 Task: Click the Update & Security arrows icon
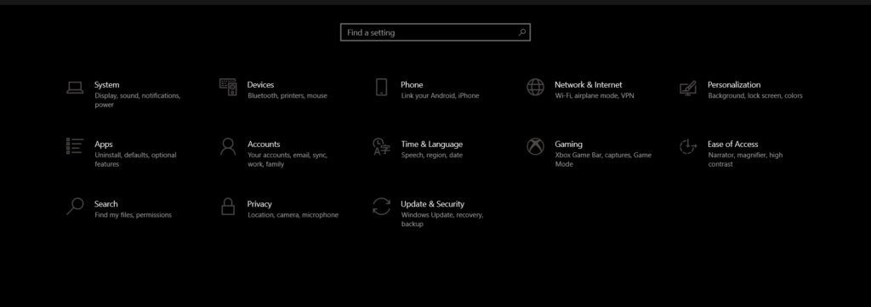(382, 206)
